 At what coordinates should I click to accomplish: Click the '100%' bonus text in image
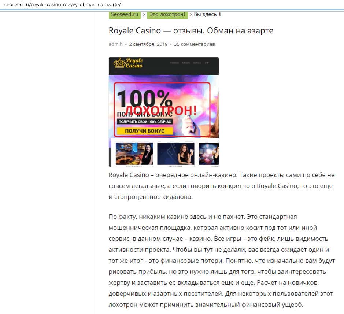[144, 99]
